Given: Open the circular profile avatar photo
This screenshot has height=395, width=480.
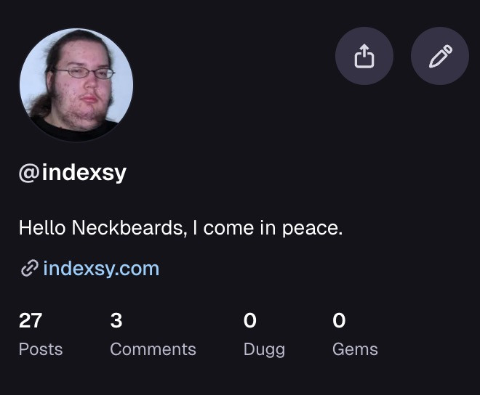Looking at the screenshot, I should (76, 85).
